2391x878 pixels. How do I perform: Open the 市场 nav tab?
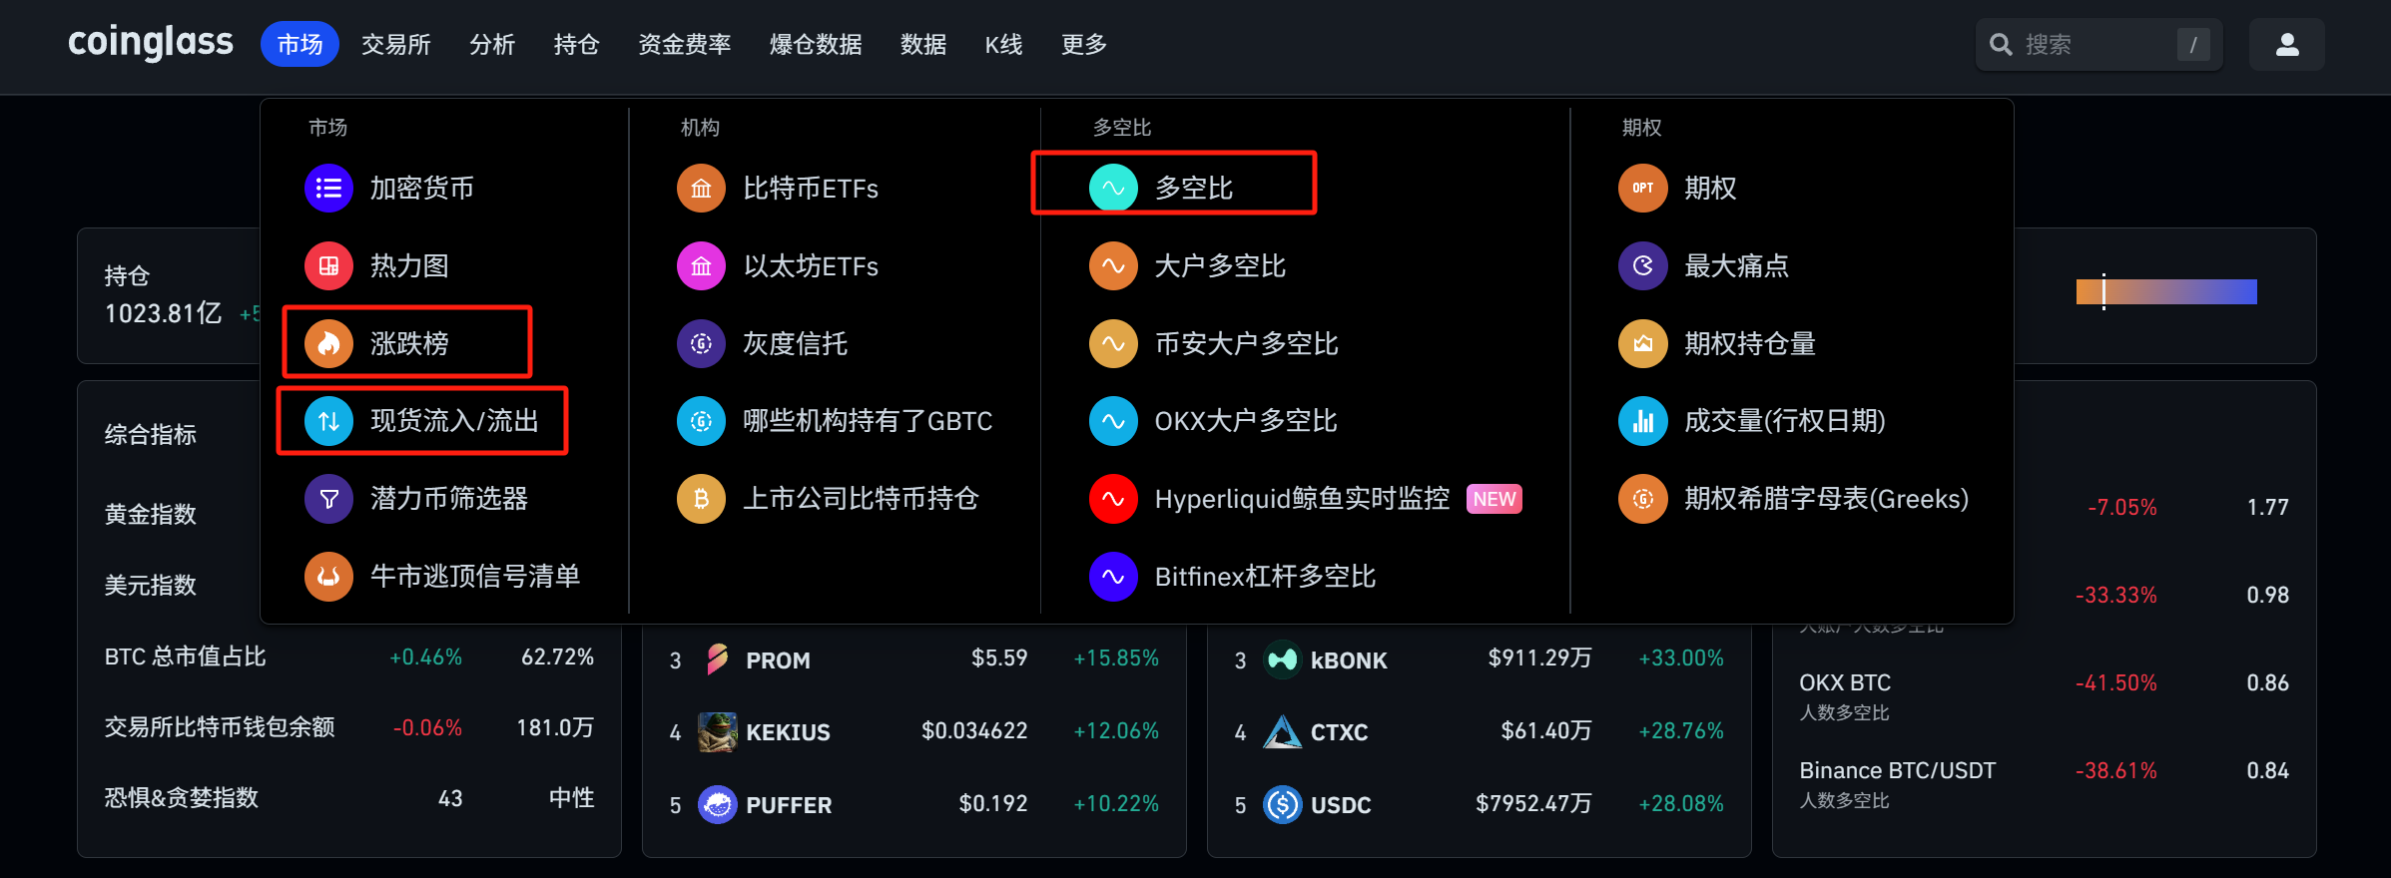coord(299,45)
